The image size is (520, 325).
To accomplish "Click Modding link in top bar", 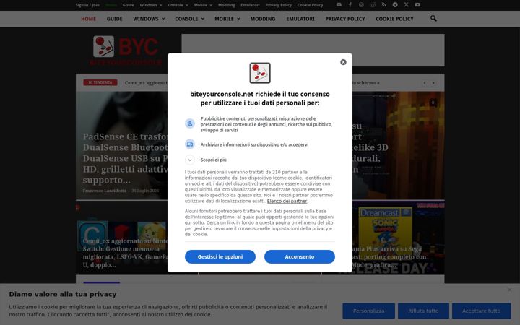I will 227,5.
